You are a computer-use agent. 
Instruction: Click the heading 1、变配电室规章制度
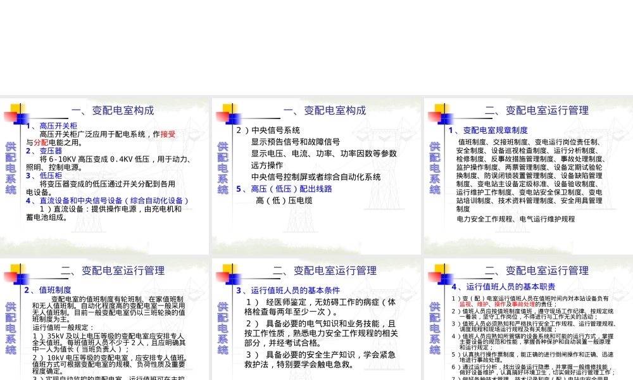488,130
